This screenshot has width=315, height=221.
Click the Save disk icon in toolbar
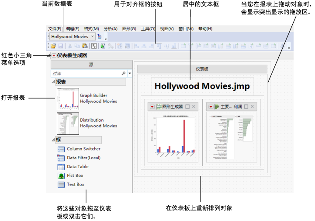click(60, 46)
